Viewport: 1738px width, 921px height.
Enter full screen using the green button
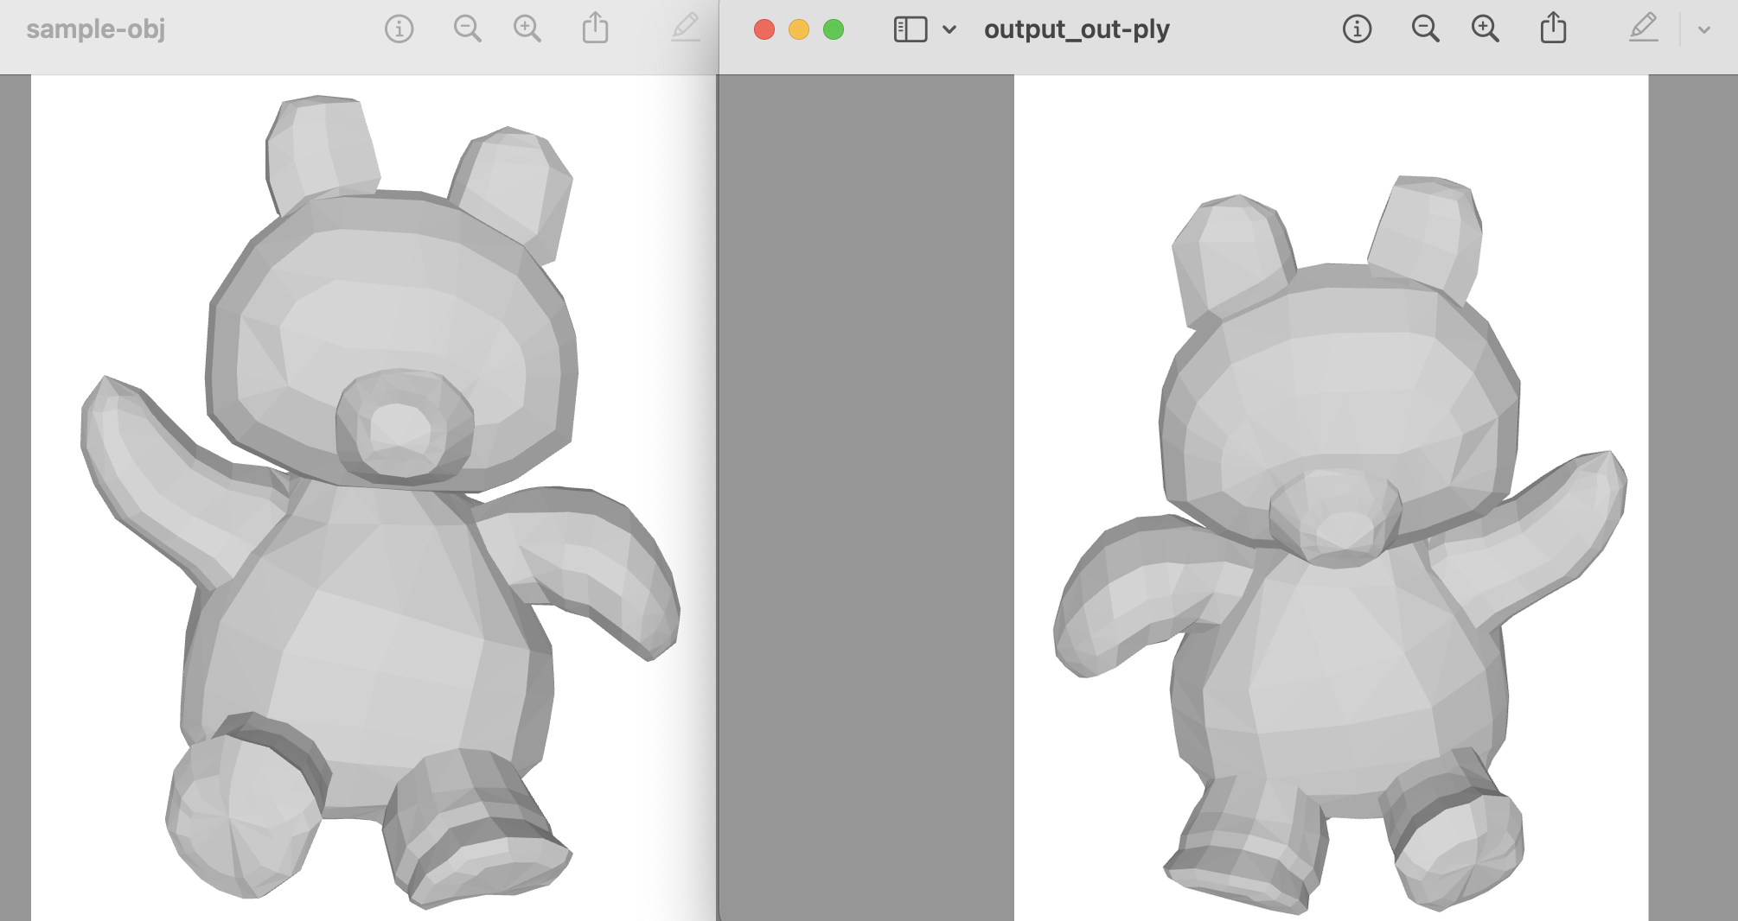pos(834,30)
